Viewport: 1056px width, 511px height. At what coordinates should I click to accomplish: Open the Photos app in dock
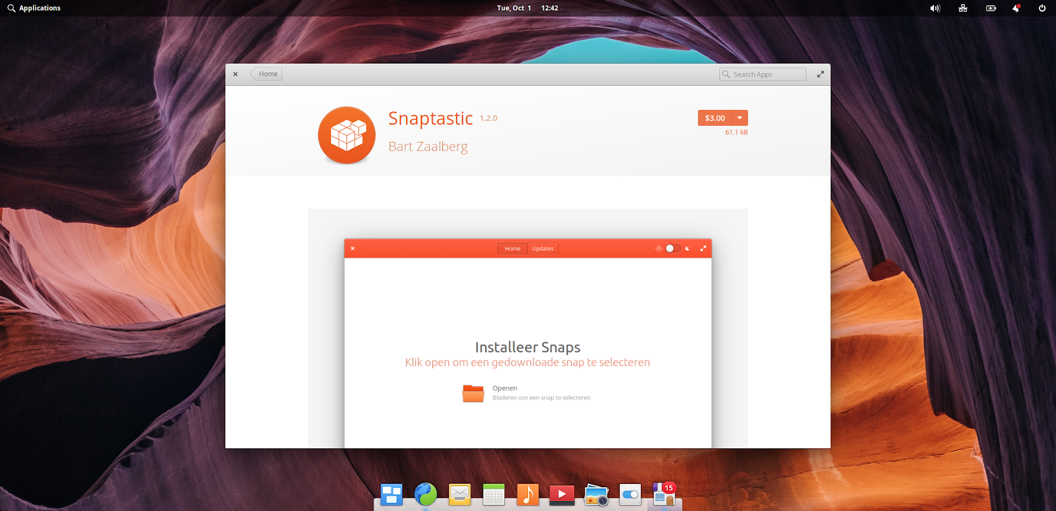(x=596, y=495)
